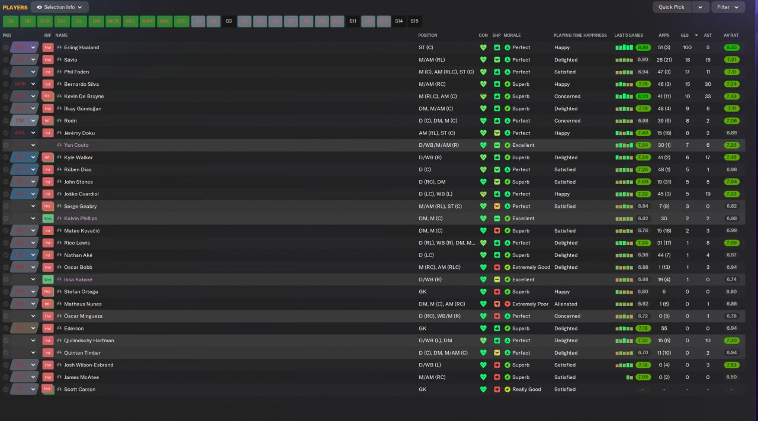
Task: Click Erling Haaland's condition heart icon
Action: coord(483,47)
